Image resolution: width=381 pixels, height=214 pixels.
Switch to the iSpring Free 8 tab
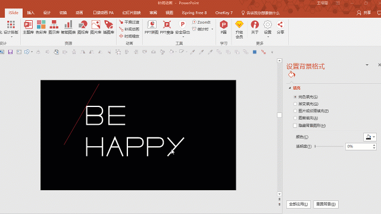pos(194,12)
